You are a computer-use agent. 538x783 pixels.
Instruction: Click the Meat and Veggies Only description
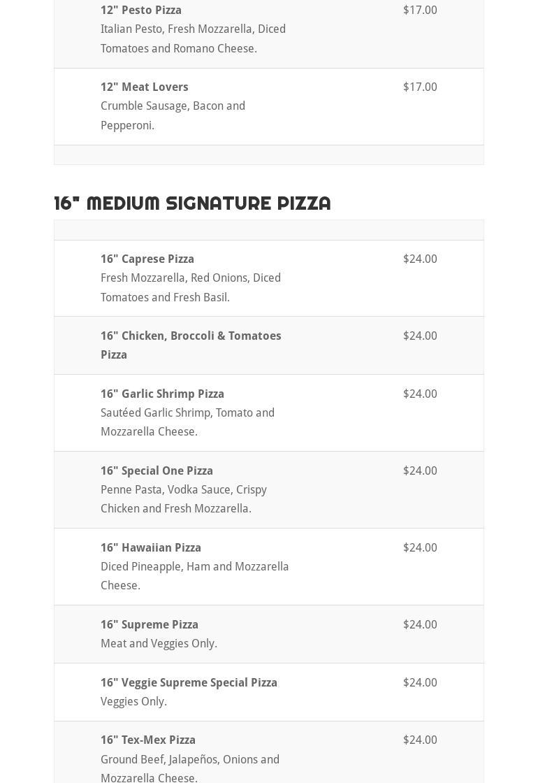point(159,644)
